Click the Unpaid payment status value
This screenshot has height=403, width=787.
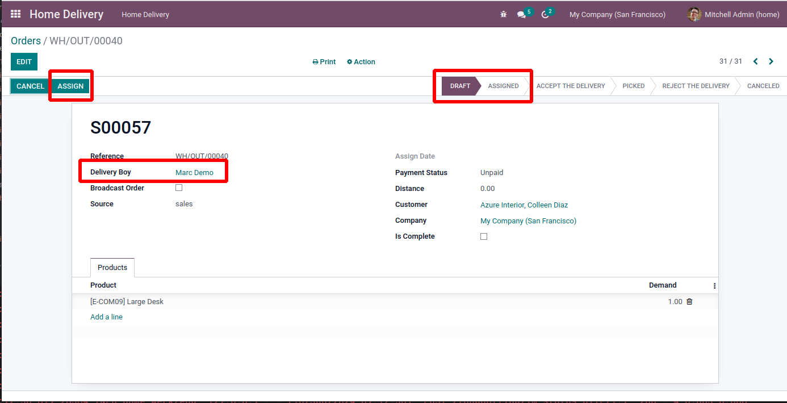pyautogui.click(x=492, y=173)
